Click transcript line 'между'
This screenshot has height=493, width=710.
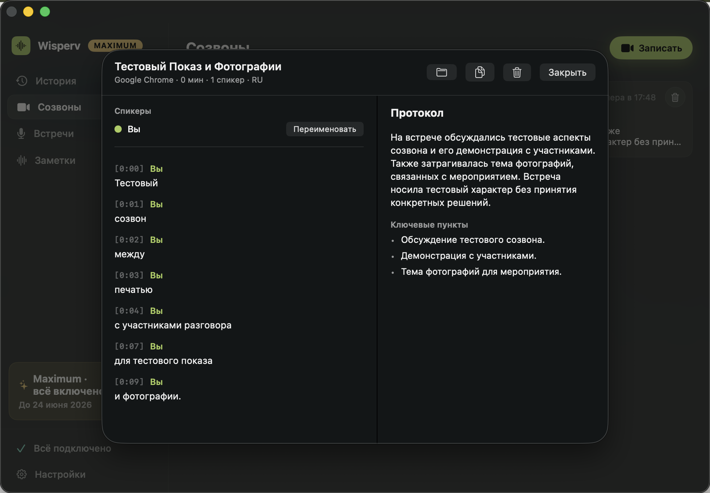click(130, 254)
